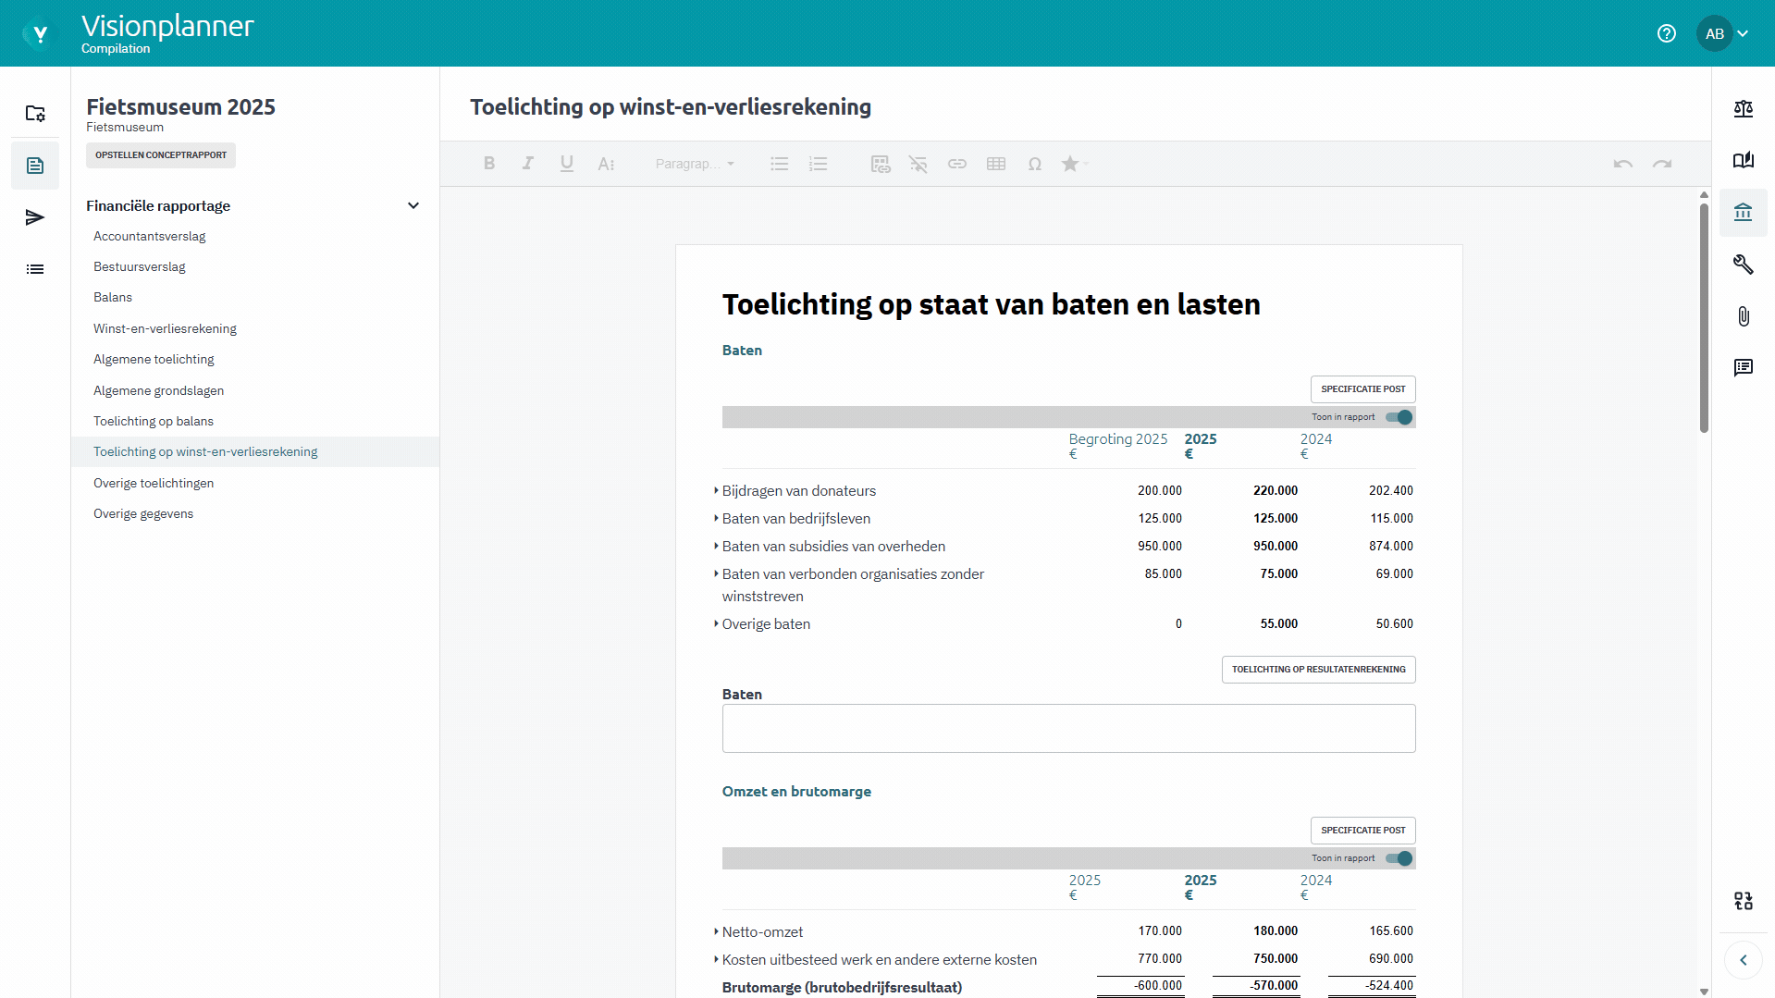Open the comments chat icon in right panel
Viewport: 1775px width, 998px height.
click(x=1744, y=368)
